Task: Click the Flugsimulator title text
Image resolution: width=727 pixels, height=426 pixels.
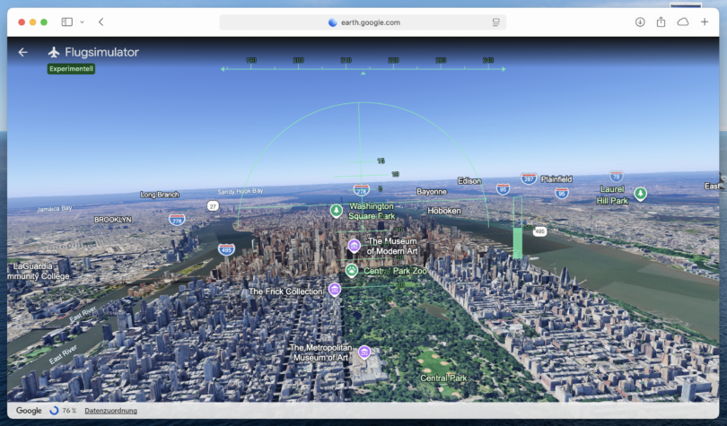Action: [101, 52]
